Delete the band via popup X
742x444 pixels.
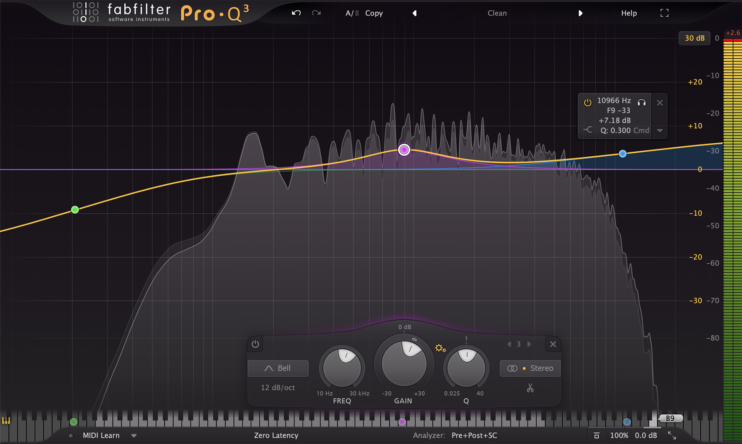pos(660,103)
